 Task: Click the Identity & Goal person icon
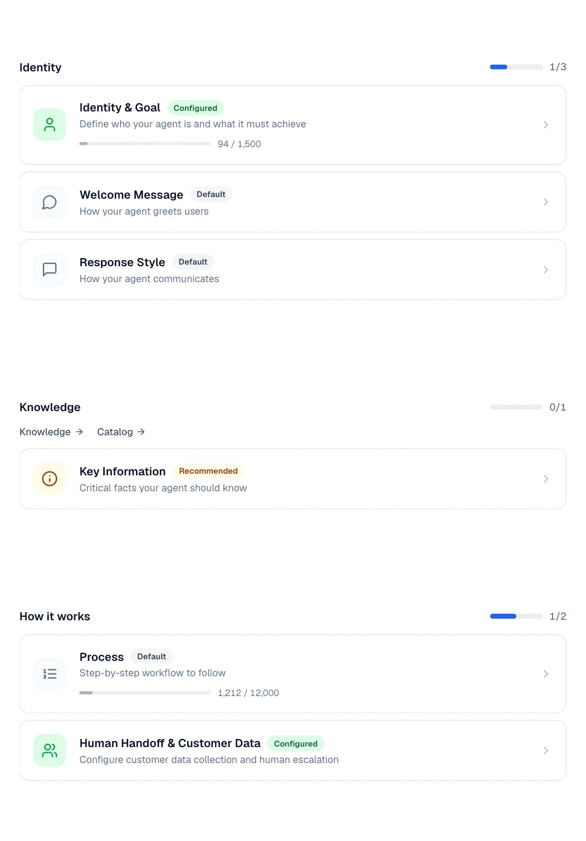pyautogui.click(x=49, y=125)
